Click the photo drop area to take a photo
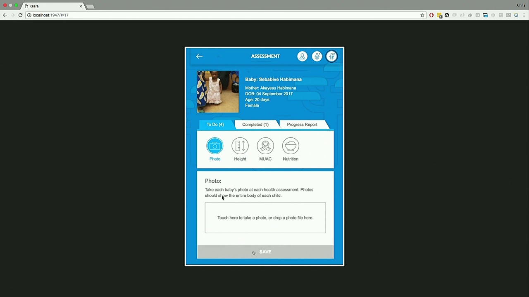529x297 pixels. tap(265, 218)
